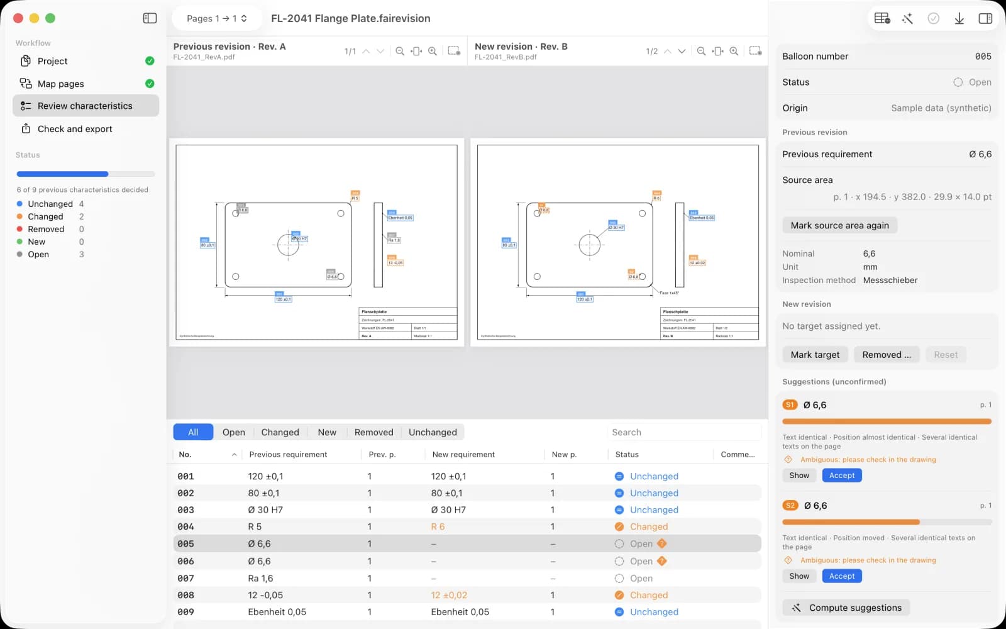
Task: Open the Removed … options button
Action: [887, 355]
